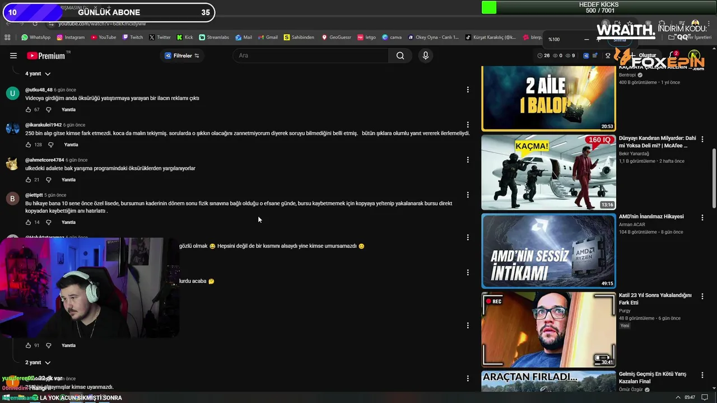The image size is (717, 403).
Task: Click the page vertical scrollbar thumb
Action: (x=714, y=178)
